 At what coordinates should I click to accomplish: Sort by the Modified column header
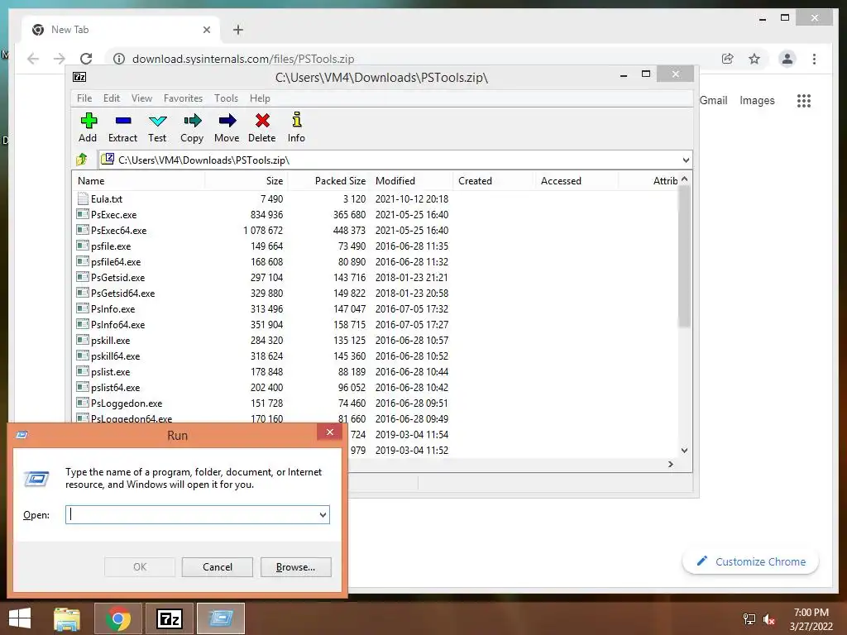(412, 181)
